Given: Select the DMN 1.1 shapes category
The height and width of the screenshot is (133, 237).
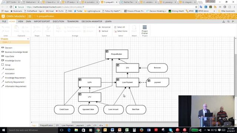Looking at the screenshot, I should point(15,42).
